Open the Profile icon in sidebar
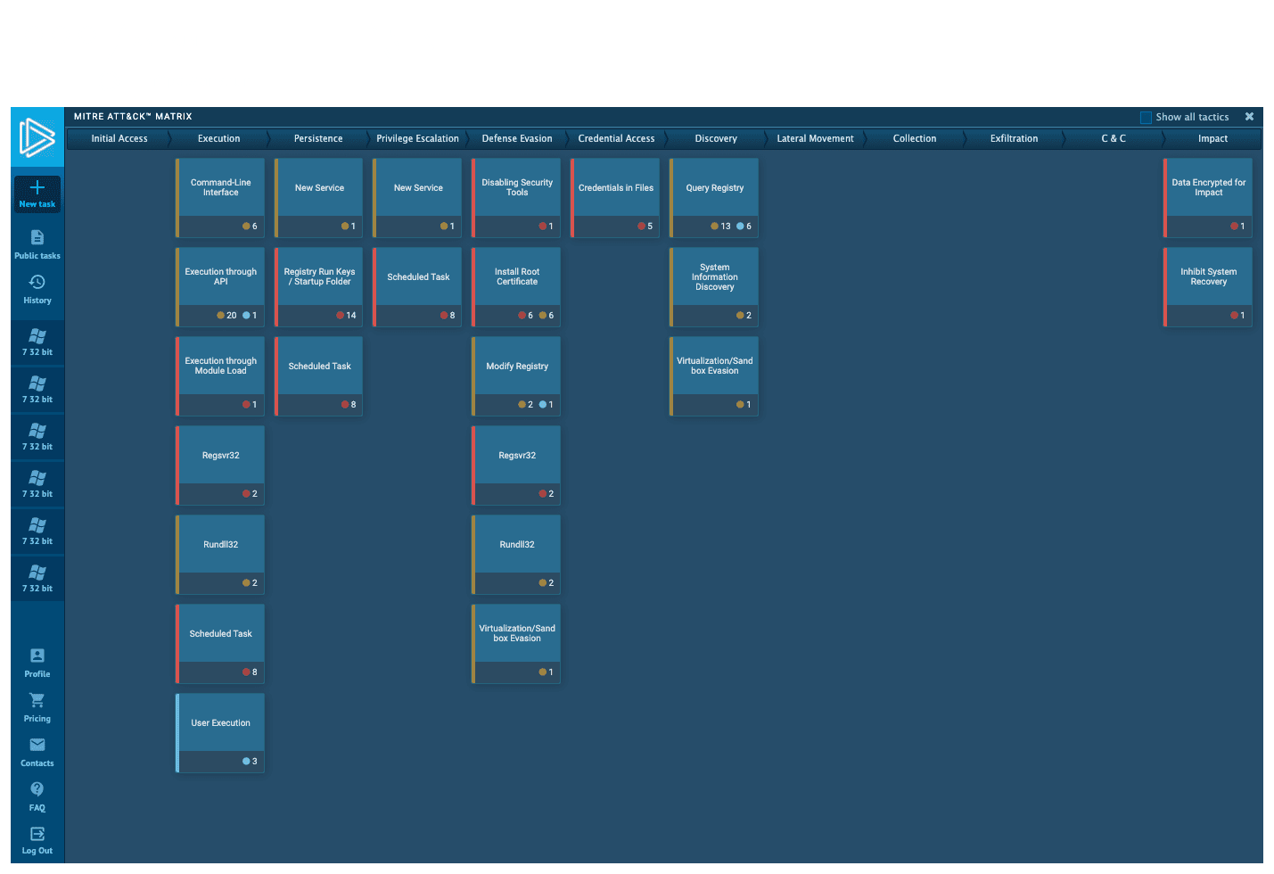 click(x=37, y=656)
